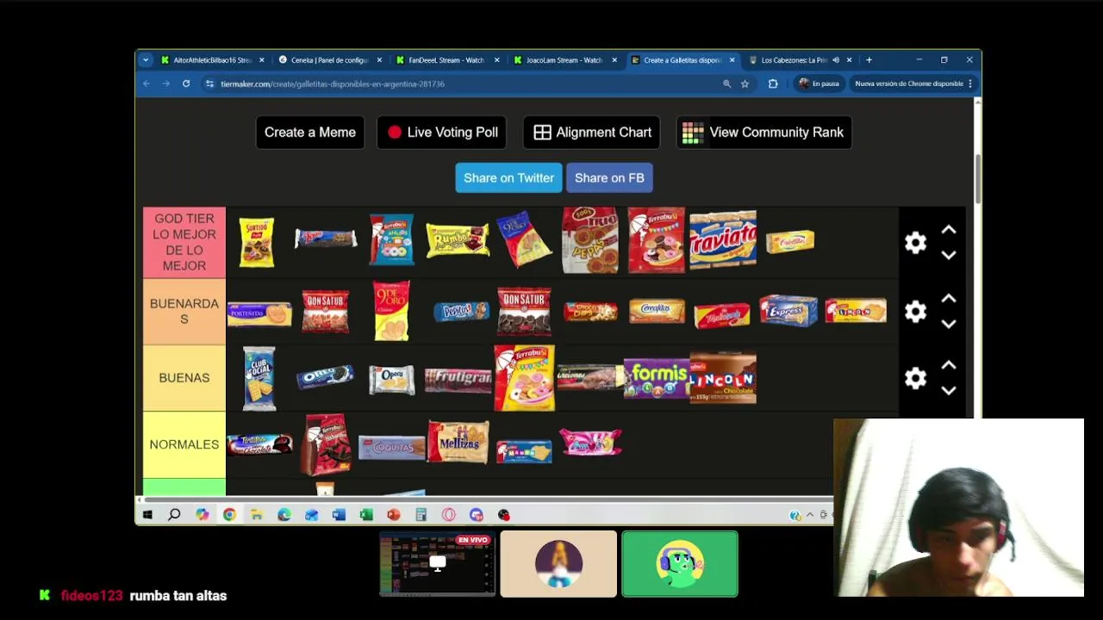The height and width of the screenshot is (620, 1103).
Task: Share tier list on Twitter
Action: [x=508, y=177]
